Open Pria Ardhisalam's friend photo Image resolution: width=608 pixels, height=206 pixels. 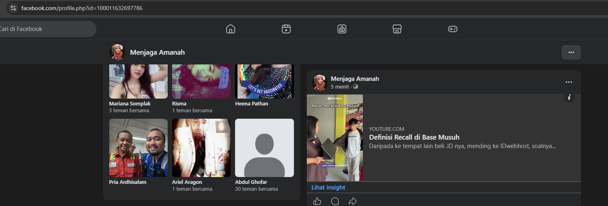[x=138, y=148]
